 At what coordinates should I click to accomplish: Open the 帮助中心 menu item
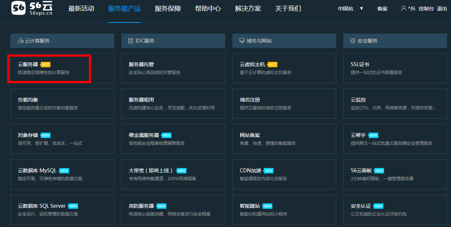208,8
